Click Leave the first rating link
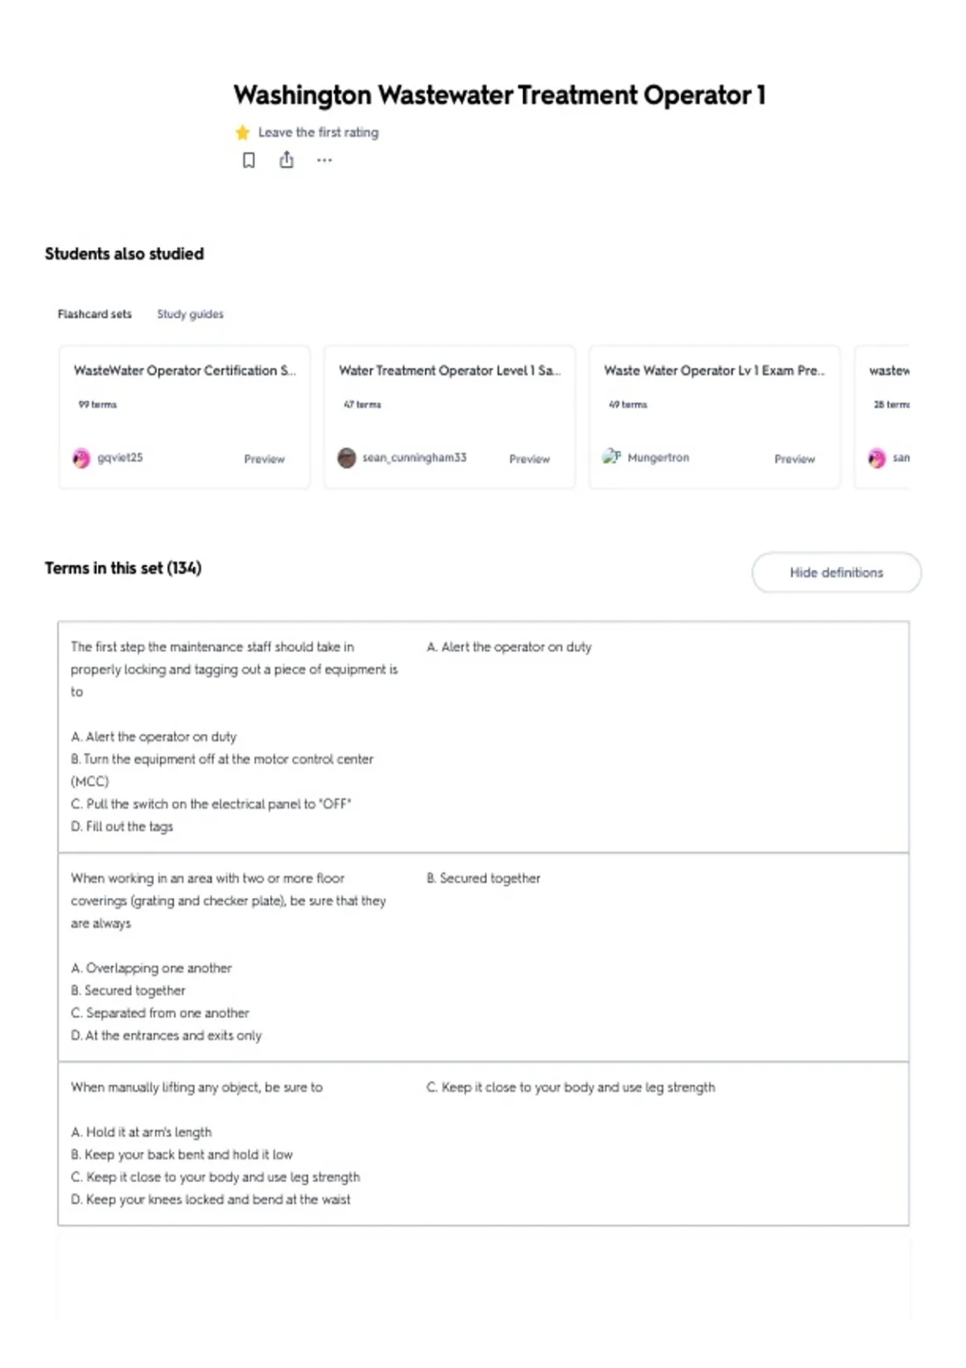The height and width of the screenshot is (1368, 966). click(x=318, y=132)
